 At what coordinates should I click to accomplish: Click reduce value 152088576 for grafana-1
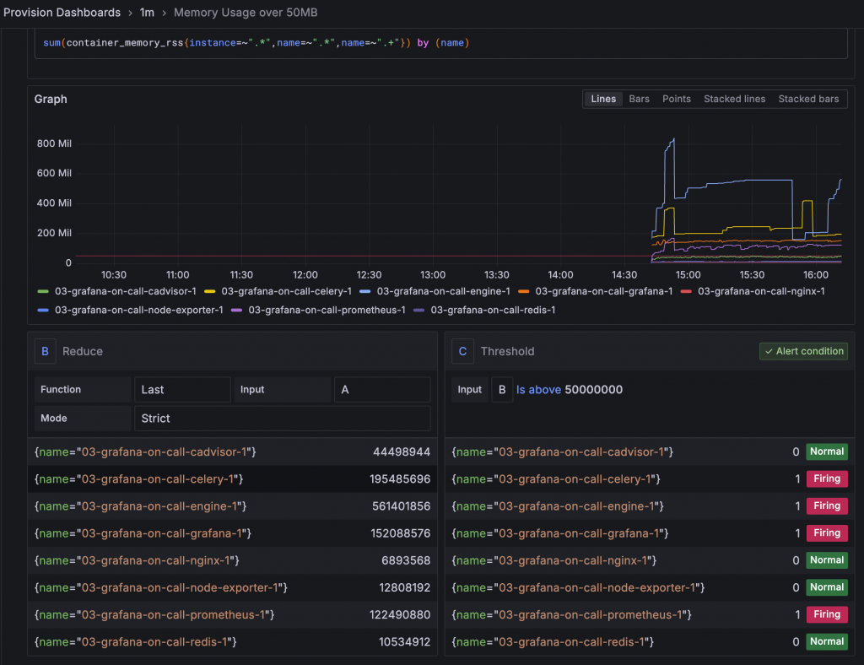pos(400,533)
